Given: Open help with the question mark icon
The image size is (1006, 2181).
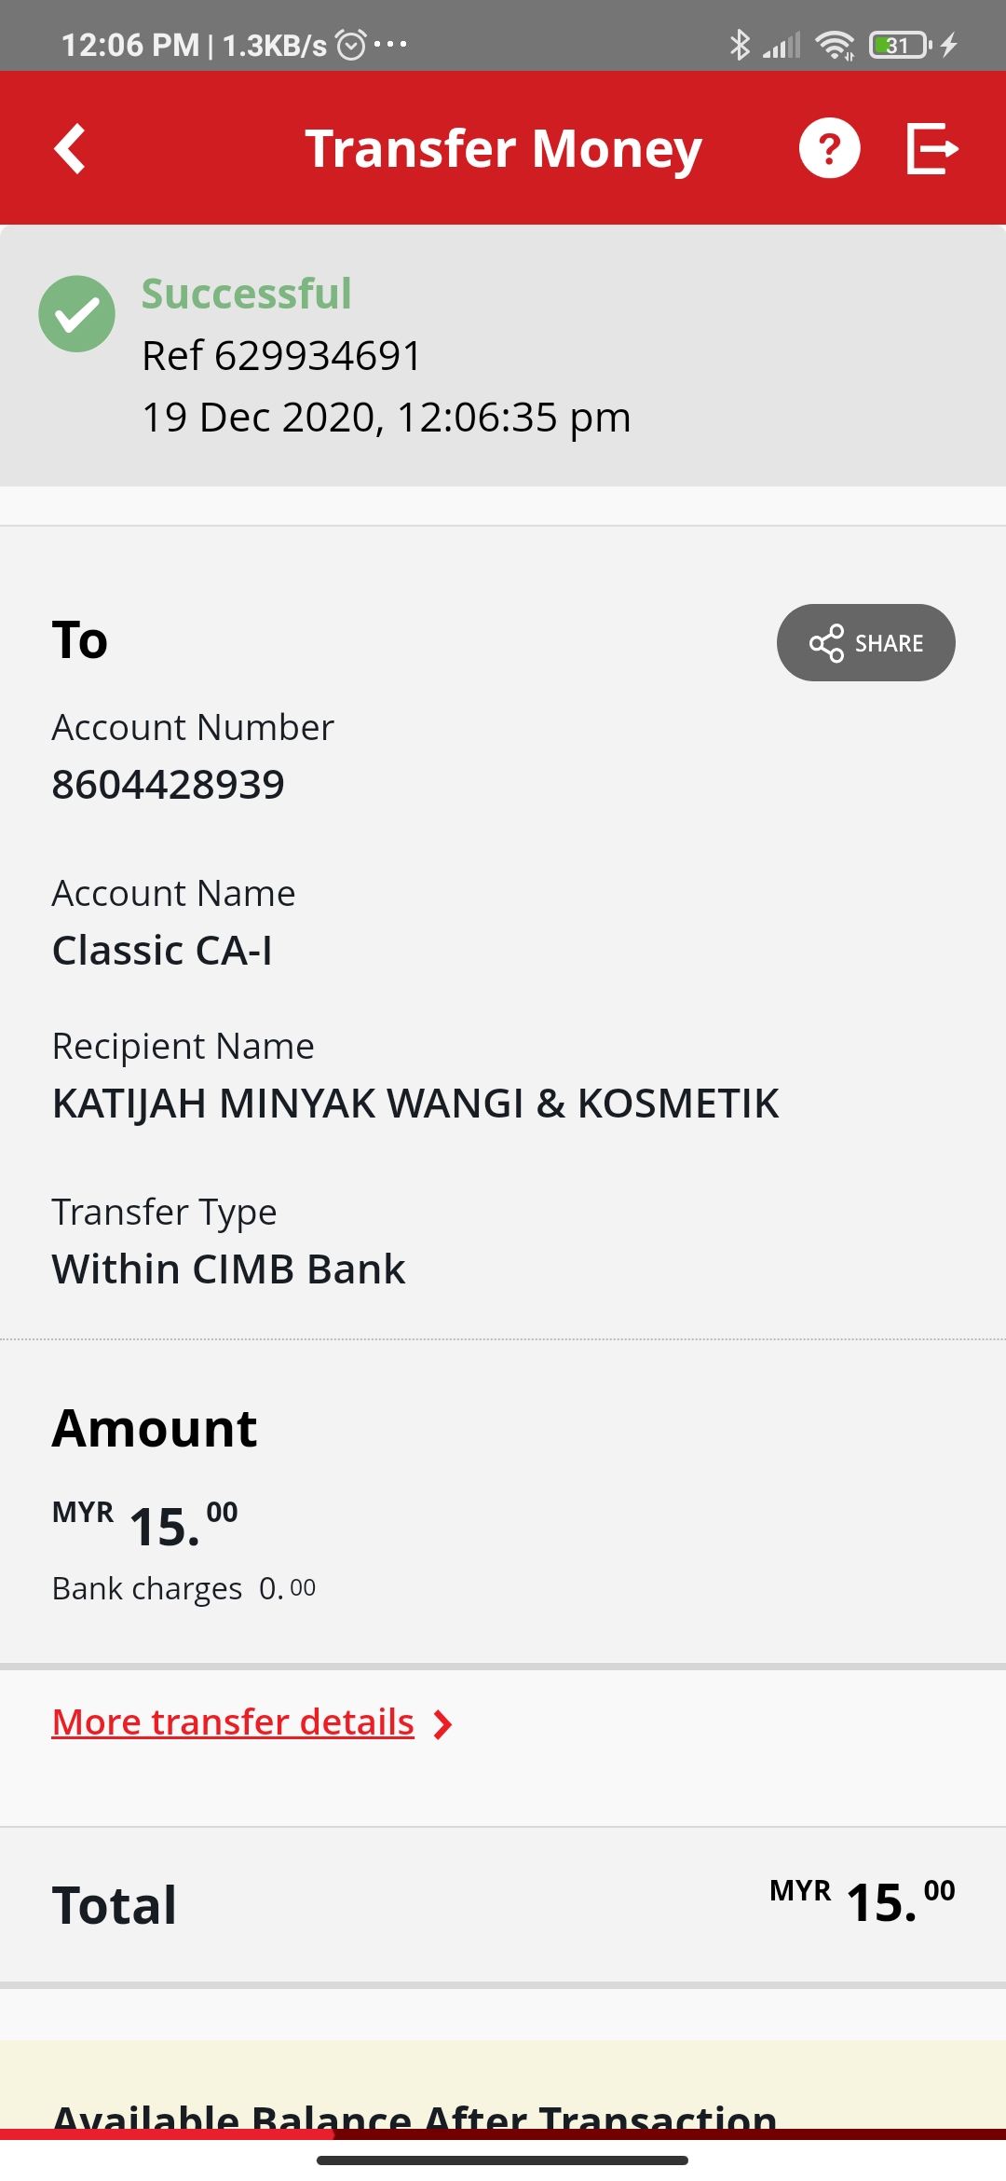Looking at the screenshot, I should [x=829, y=148].
